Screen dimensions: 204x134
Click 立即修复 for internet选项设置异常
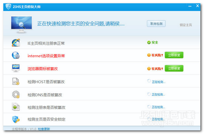174,55
